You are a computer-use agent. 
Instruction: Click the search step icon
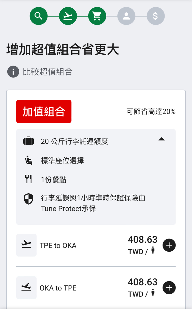(39, 16)
